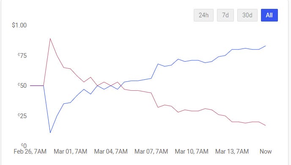This screenshot has width=291, height=165.
Task: Click the ¢50 y-axis label
Action: click(22, 86)
